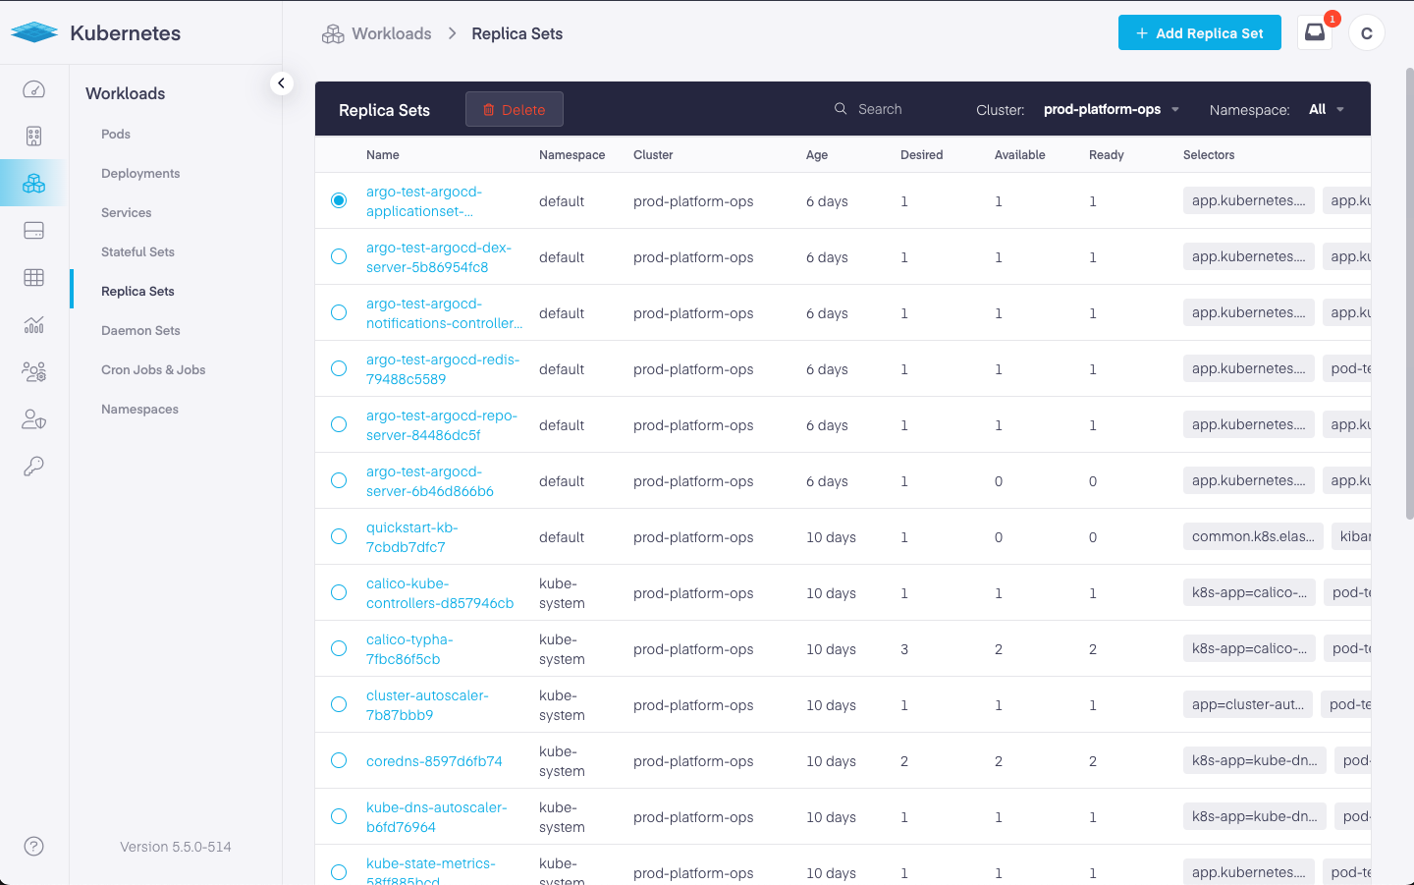Open the monitoring chart icon in sidebar
The height and width of the screenshot is (885, 1414).
point(33,325)
